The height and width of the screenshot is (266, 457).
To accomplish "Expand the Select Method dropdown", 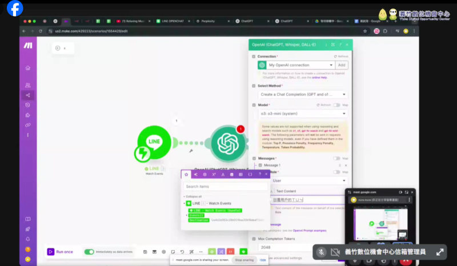I will coord(303,94).
